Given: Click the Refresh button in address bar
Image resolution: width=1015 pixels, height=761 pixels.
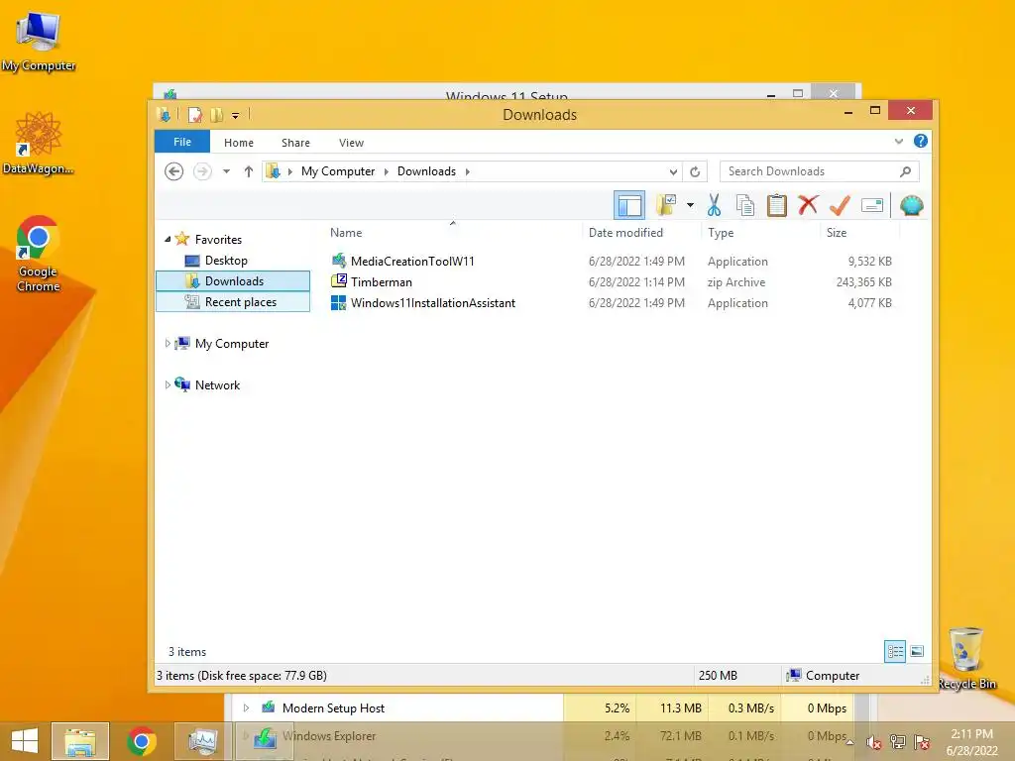Looking at the screenshot, I should (695, 171).
